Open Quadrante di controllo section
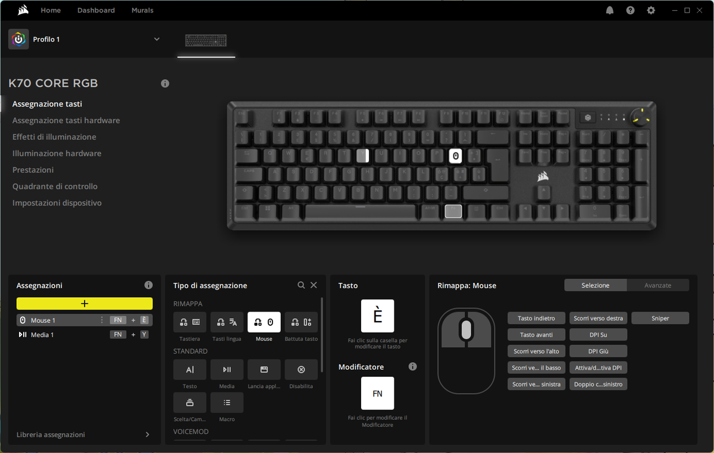The height and width of the screenshot is (453, 714). (55, 187)
